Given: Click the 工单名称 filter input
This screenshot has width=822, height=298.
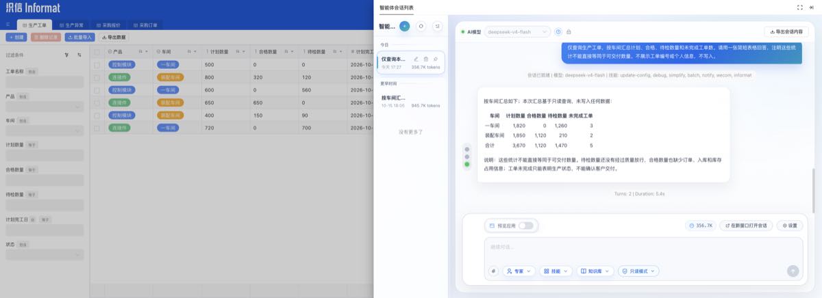Looking at the screenshot, I should coord(45,82).
